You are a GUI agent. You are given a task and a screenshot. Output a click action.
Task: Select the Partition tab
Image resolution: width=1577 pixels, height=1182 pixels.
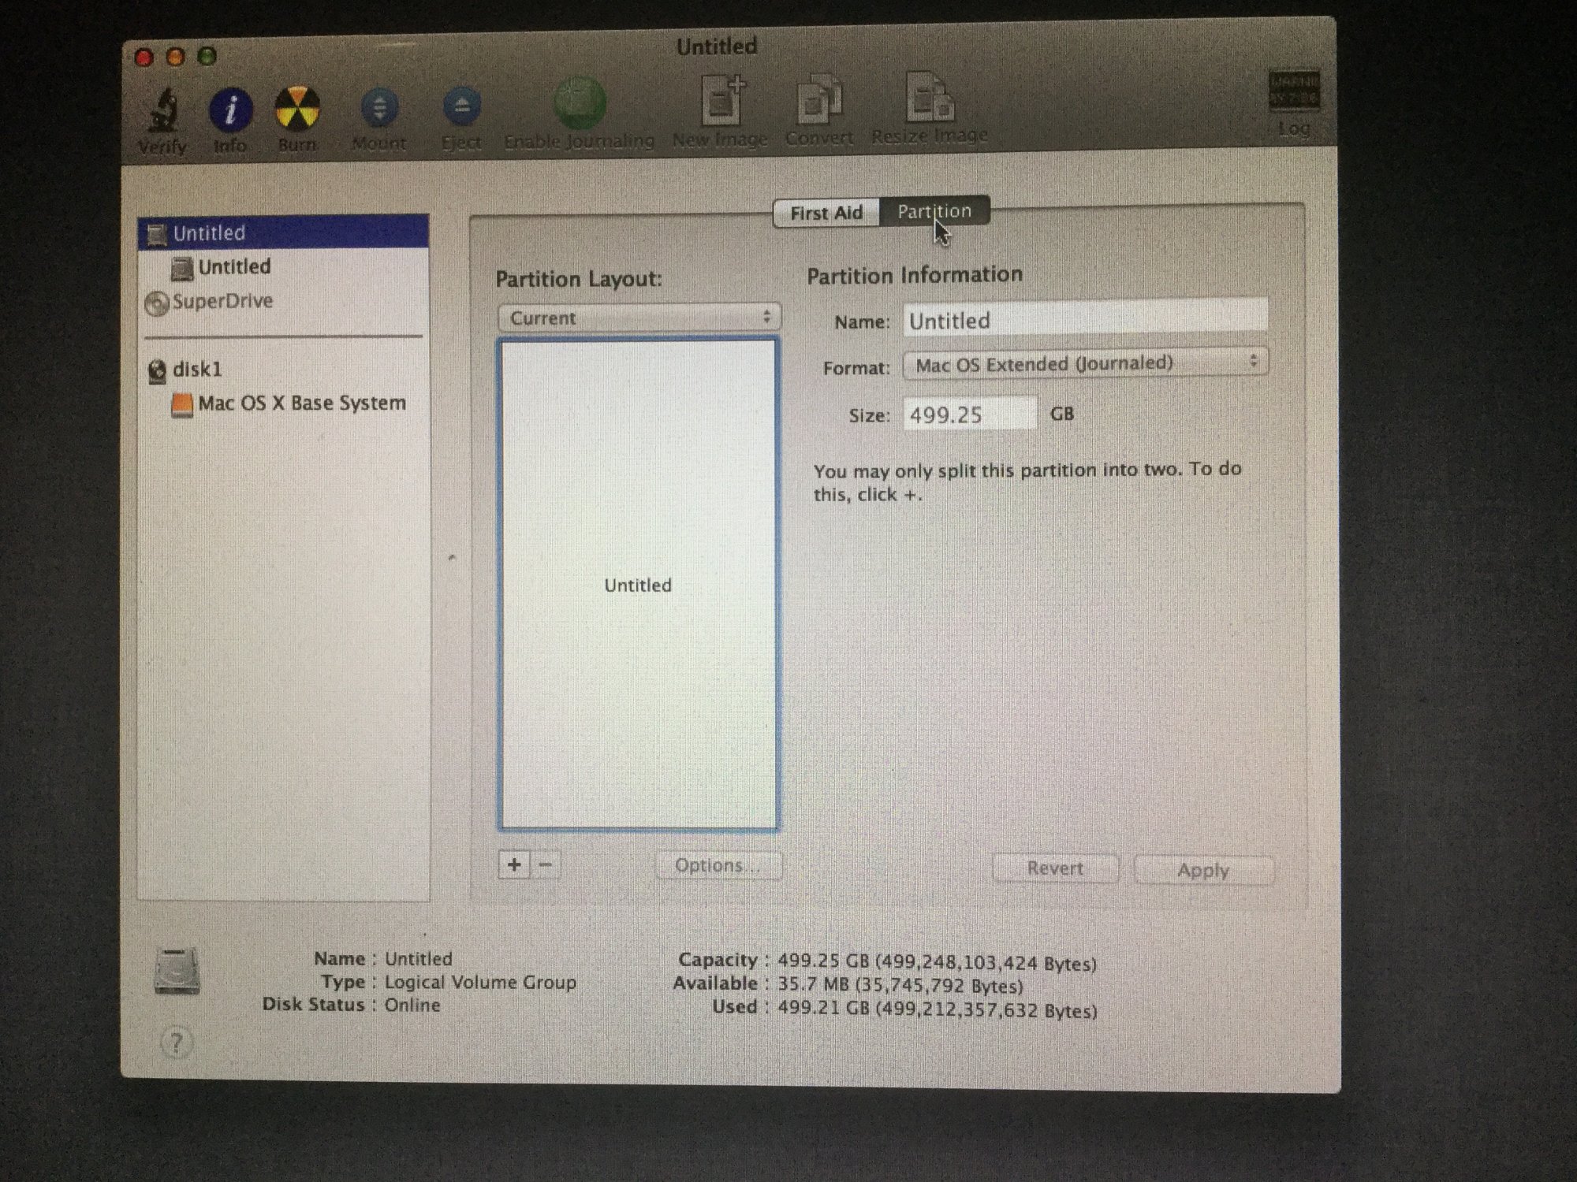(934, 211)
